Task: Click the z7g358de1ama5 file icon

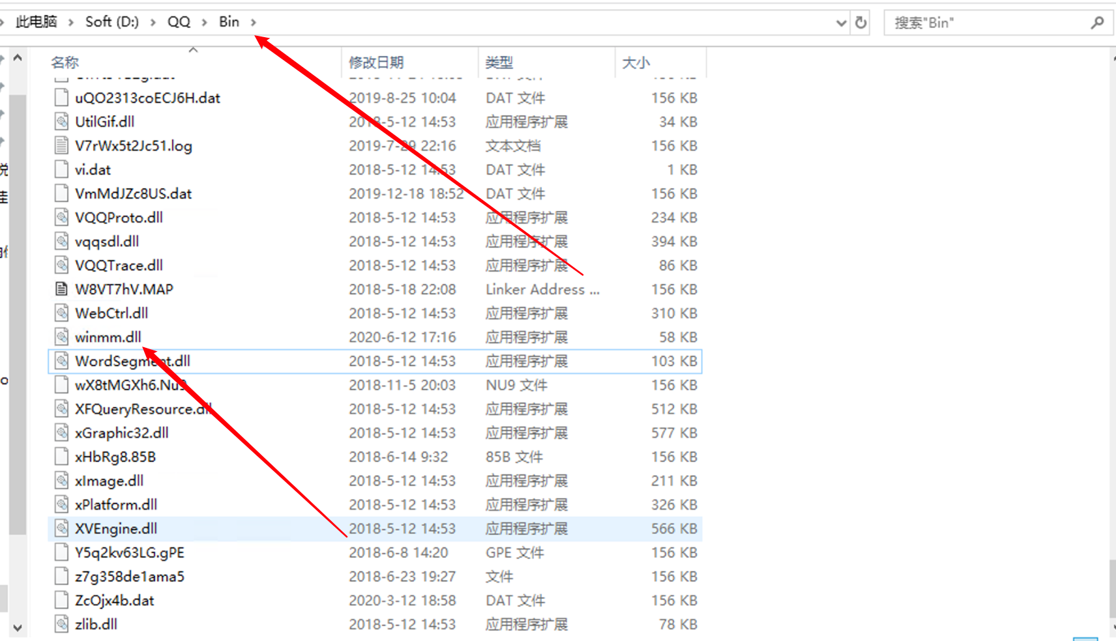Action: point(61,577)
